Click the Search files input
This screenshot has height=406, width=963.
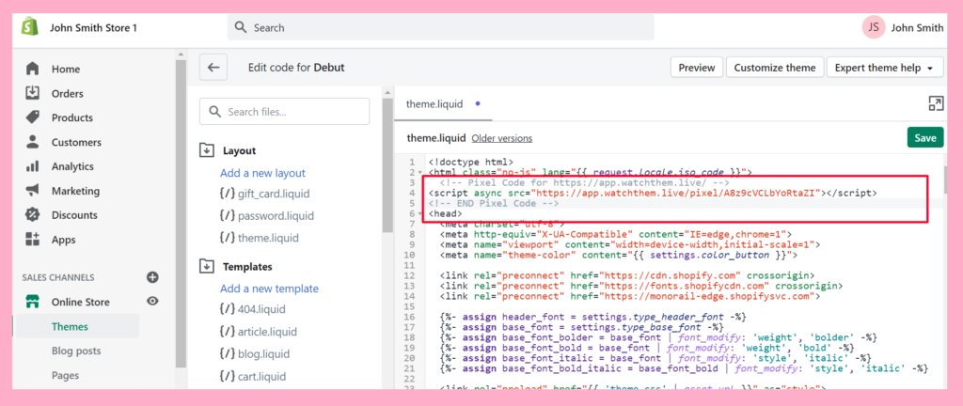coord(284,112)
